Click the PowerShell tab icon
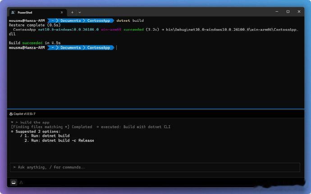This screenshot has height=194, width=311. pos(13,13)
